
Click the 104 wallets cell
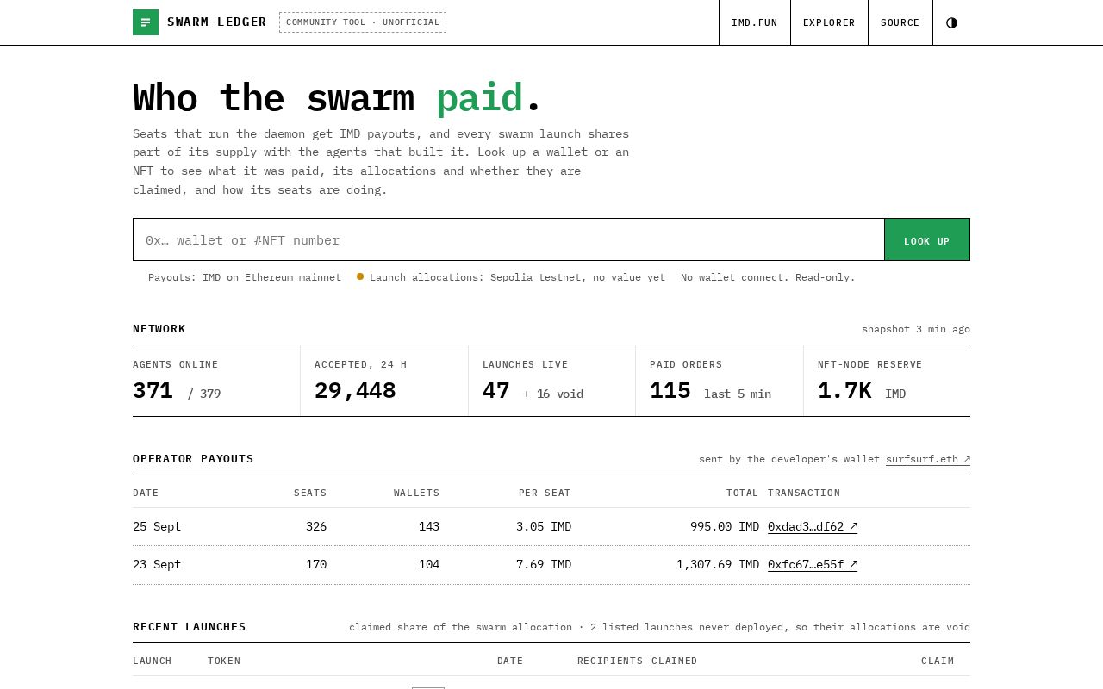[x=429, y=564]
